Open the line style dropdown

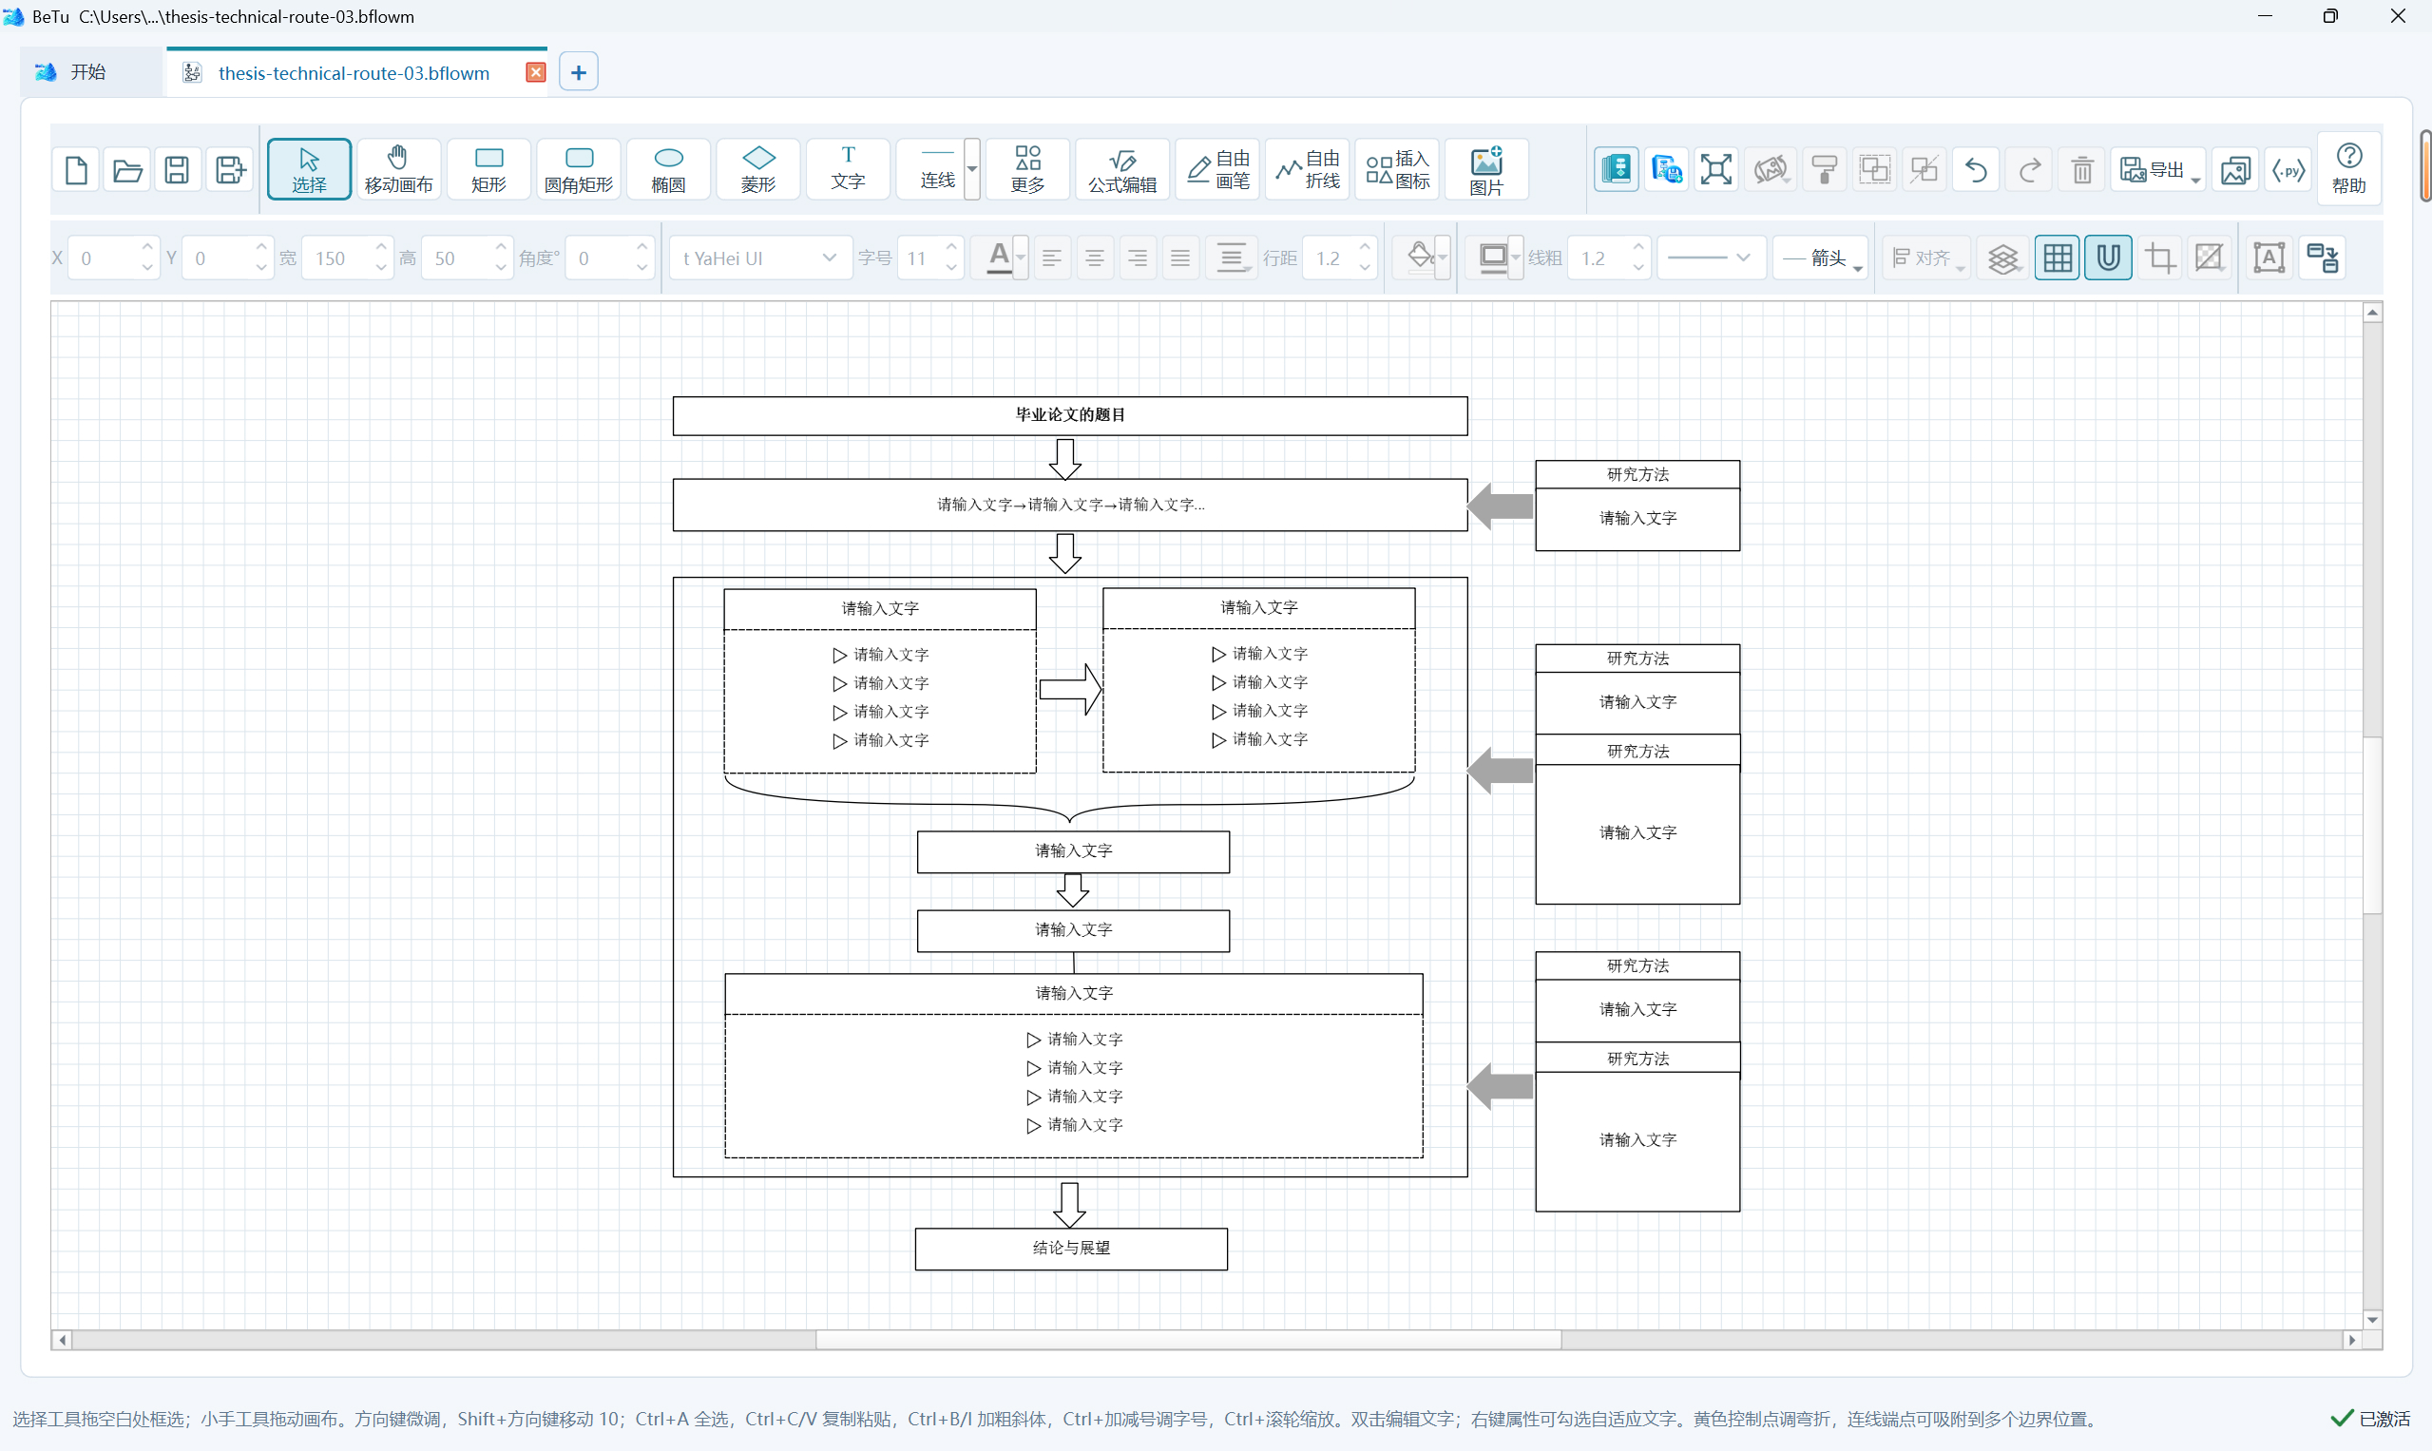(x=1711, y=258)
